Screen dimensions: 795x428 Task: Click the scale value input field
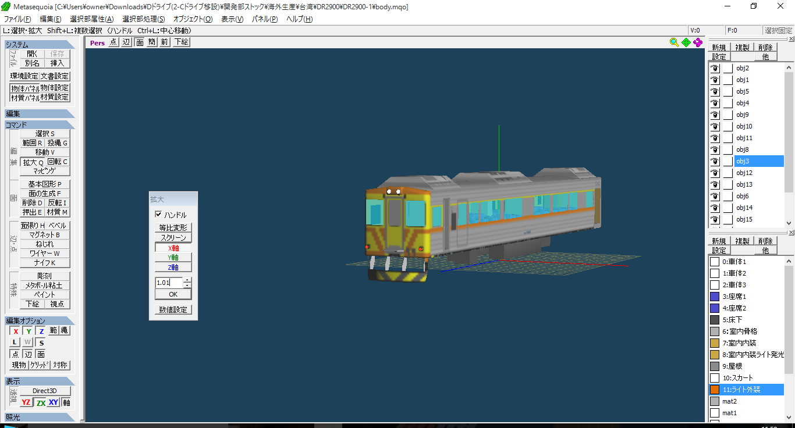tap(169, 283)
